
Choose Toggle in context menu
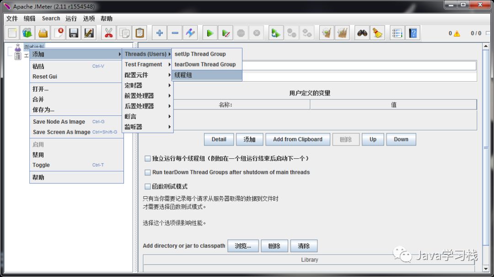pos(76,165)
